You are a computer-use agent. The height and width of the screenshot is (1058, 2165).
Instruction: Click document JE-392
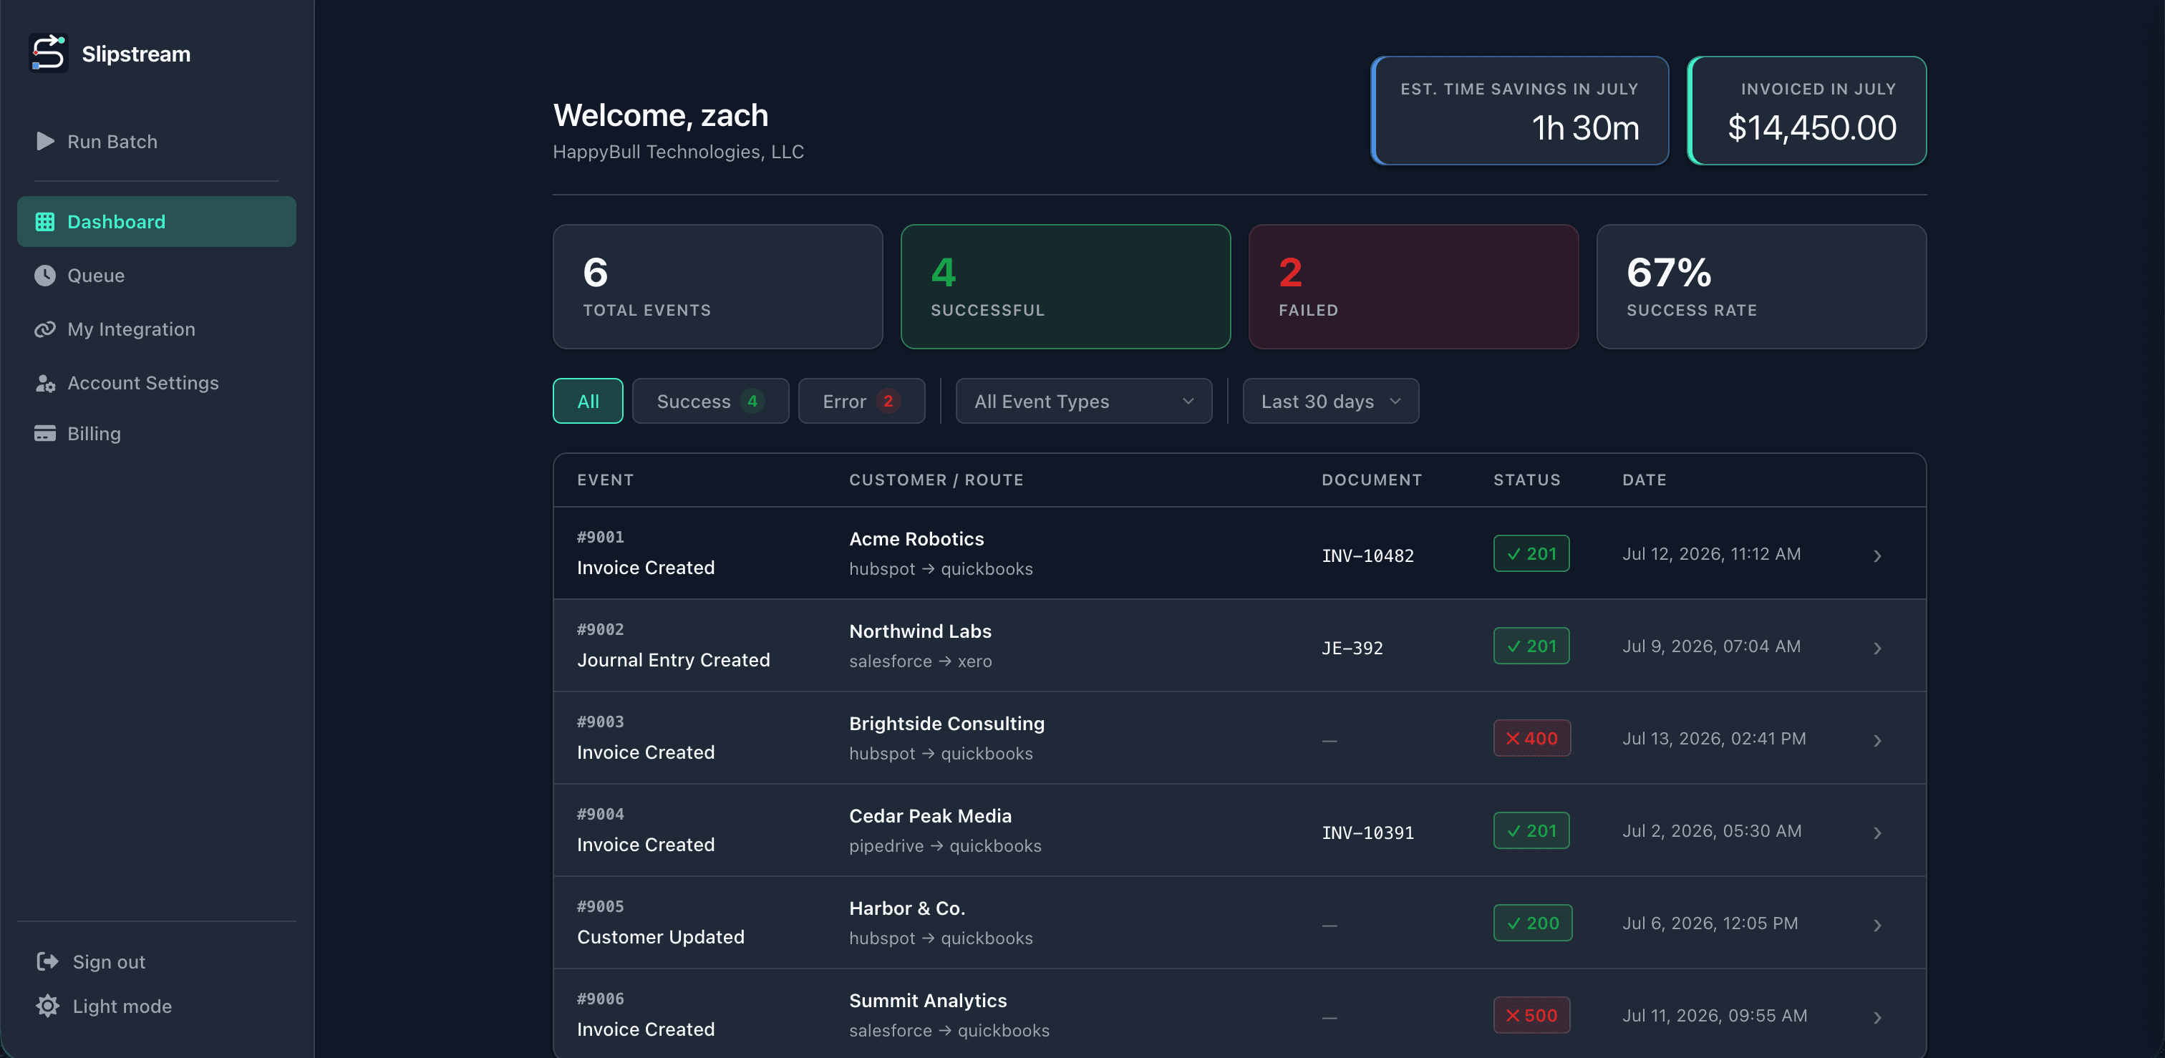(x=1352, y=648)
